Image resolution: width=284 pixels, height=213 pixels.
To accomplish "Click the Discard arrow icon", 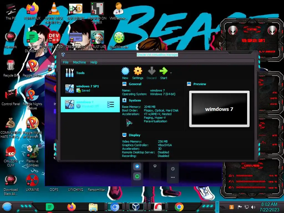I will [x=152, y=73].
